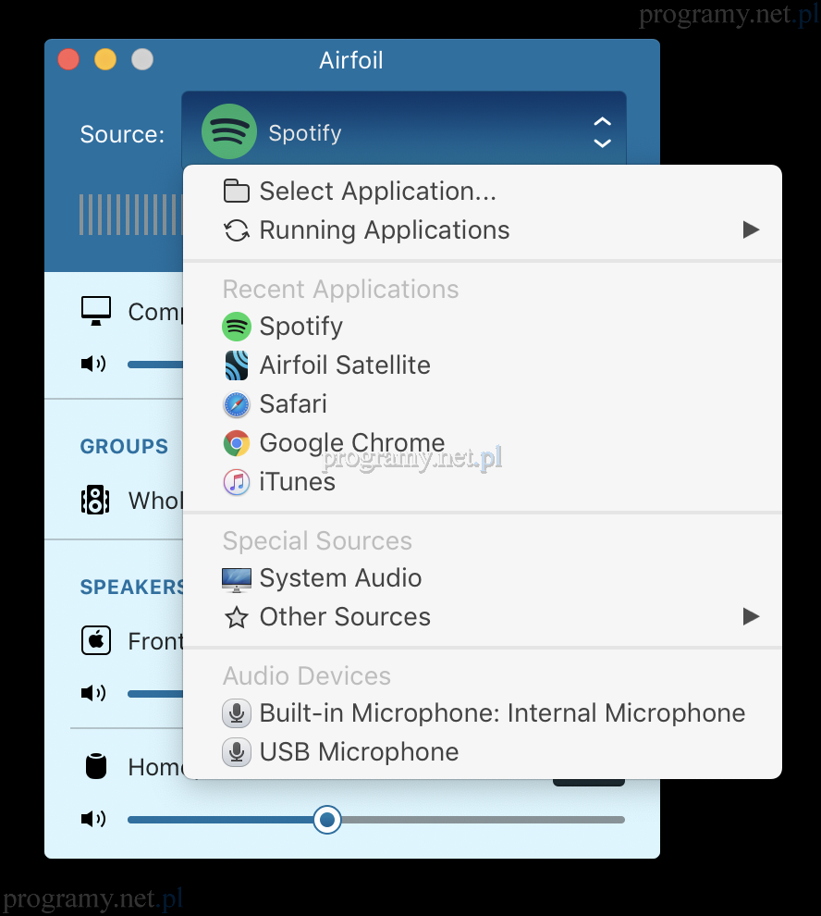This screenshot has height=916, width=821.
Task: Expand the Other Sources submenu arrow
Action: 751,617
